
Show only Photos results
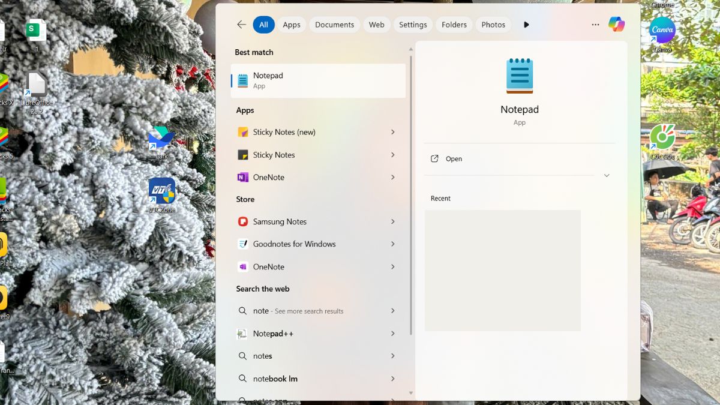[x=493, y=25]
